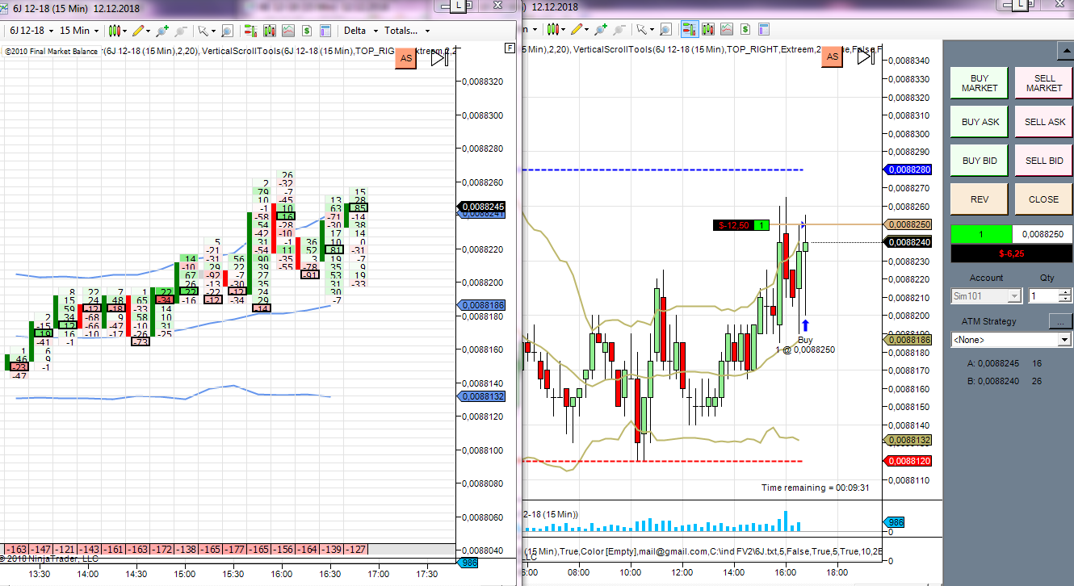Click the 986 volume marker in right chart
Screen dimensions: 1074x586
tap(895, 523)
